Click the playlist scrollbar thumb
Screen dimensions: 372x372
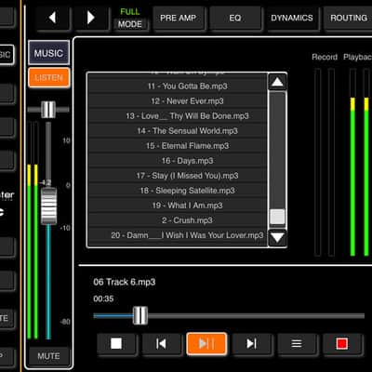click(277, 217)
